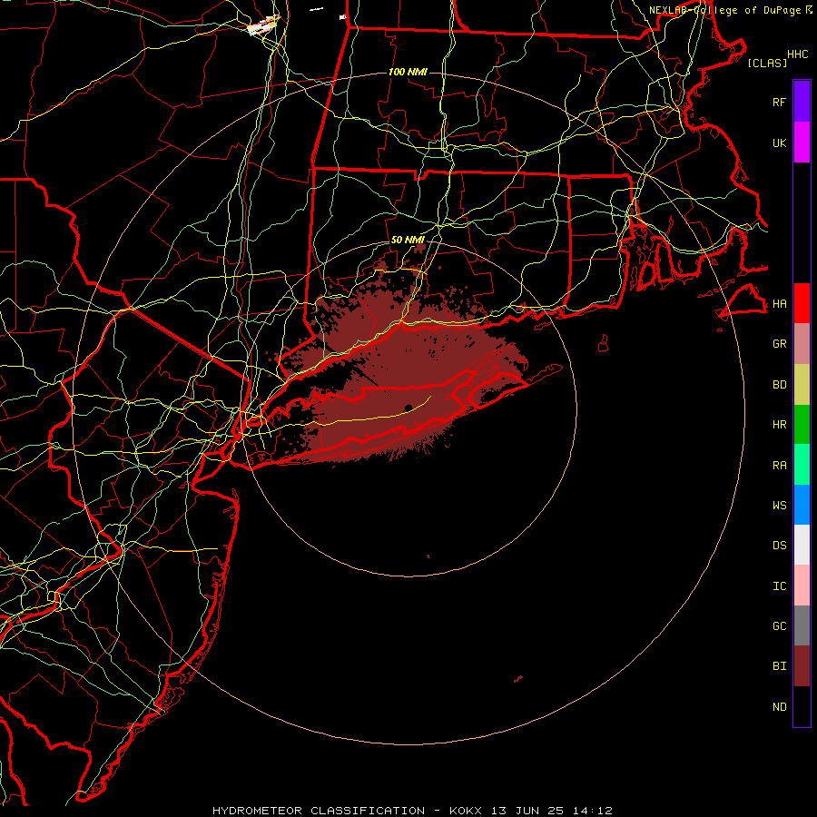Screen dimensions: 817x817
Task: Click the IC legend label
Action: click(x=779, y=586)
